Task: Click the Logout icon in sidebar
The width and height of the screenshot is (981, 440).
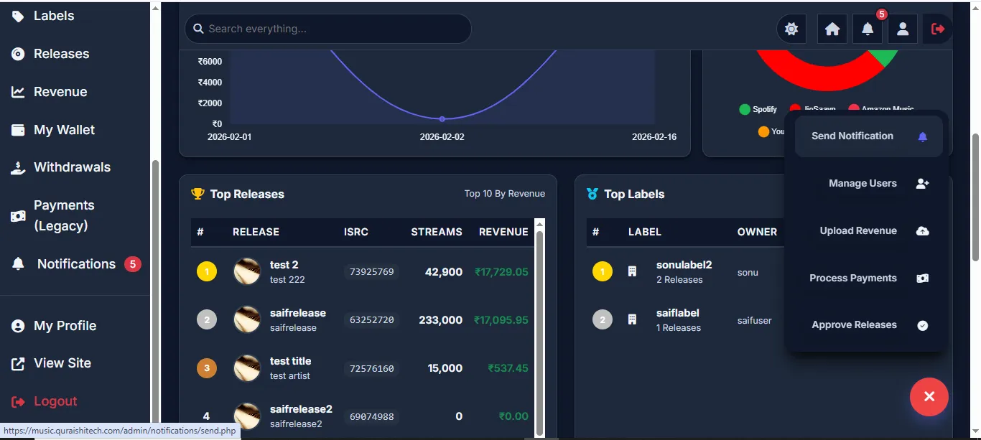Action: pos(18,401)
